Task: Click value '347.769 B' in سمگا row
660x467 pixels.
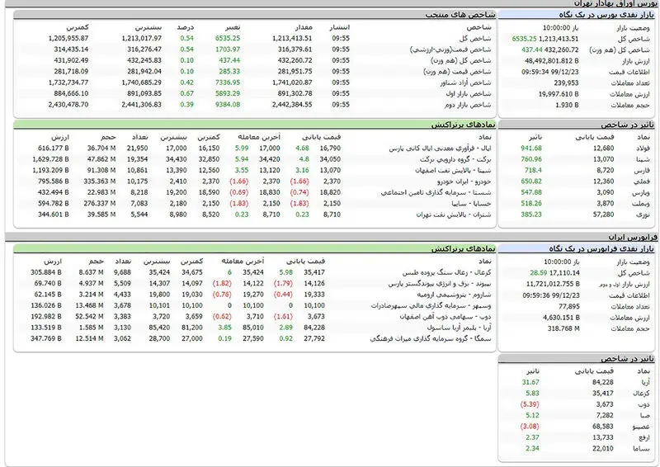Action: click(x=46, y=338)
